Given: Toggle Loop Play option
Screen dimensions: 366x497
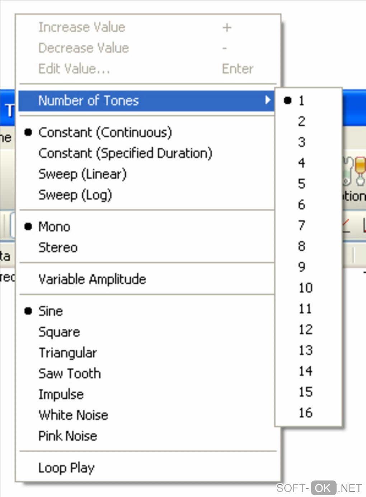Looking at the screenshot, I should (66, 468).
